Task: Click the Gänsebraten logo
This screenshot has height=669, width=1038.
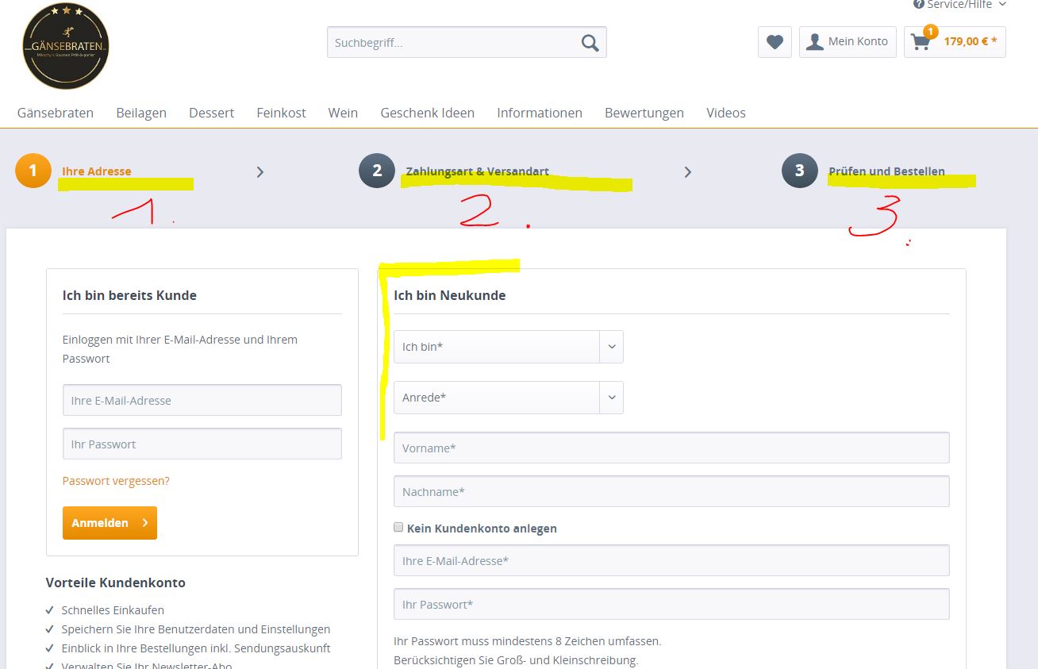Action: pyautogui.click(x=66, y=46)
